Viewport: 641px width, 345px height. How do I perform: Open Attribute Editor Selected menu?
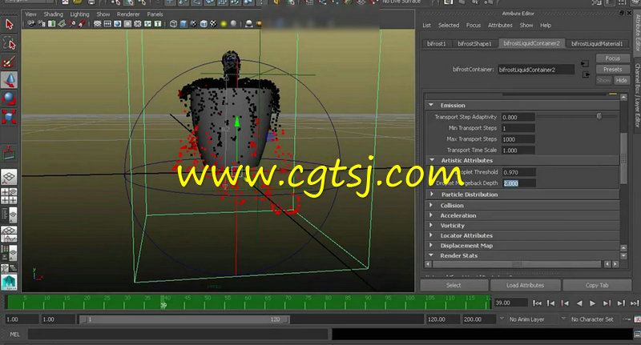449,26
